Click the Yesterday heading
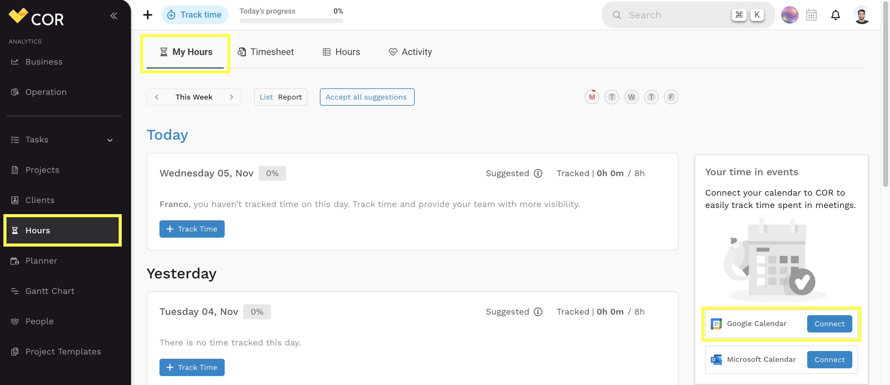The width and height of the screenshot is (890, 385). pyautogui.click(x=181, y=273)
